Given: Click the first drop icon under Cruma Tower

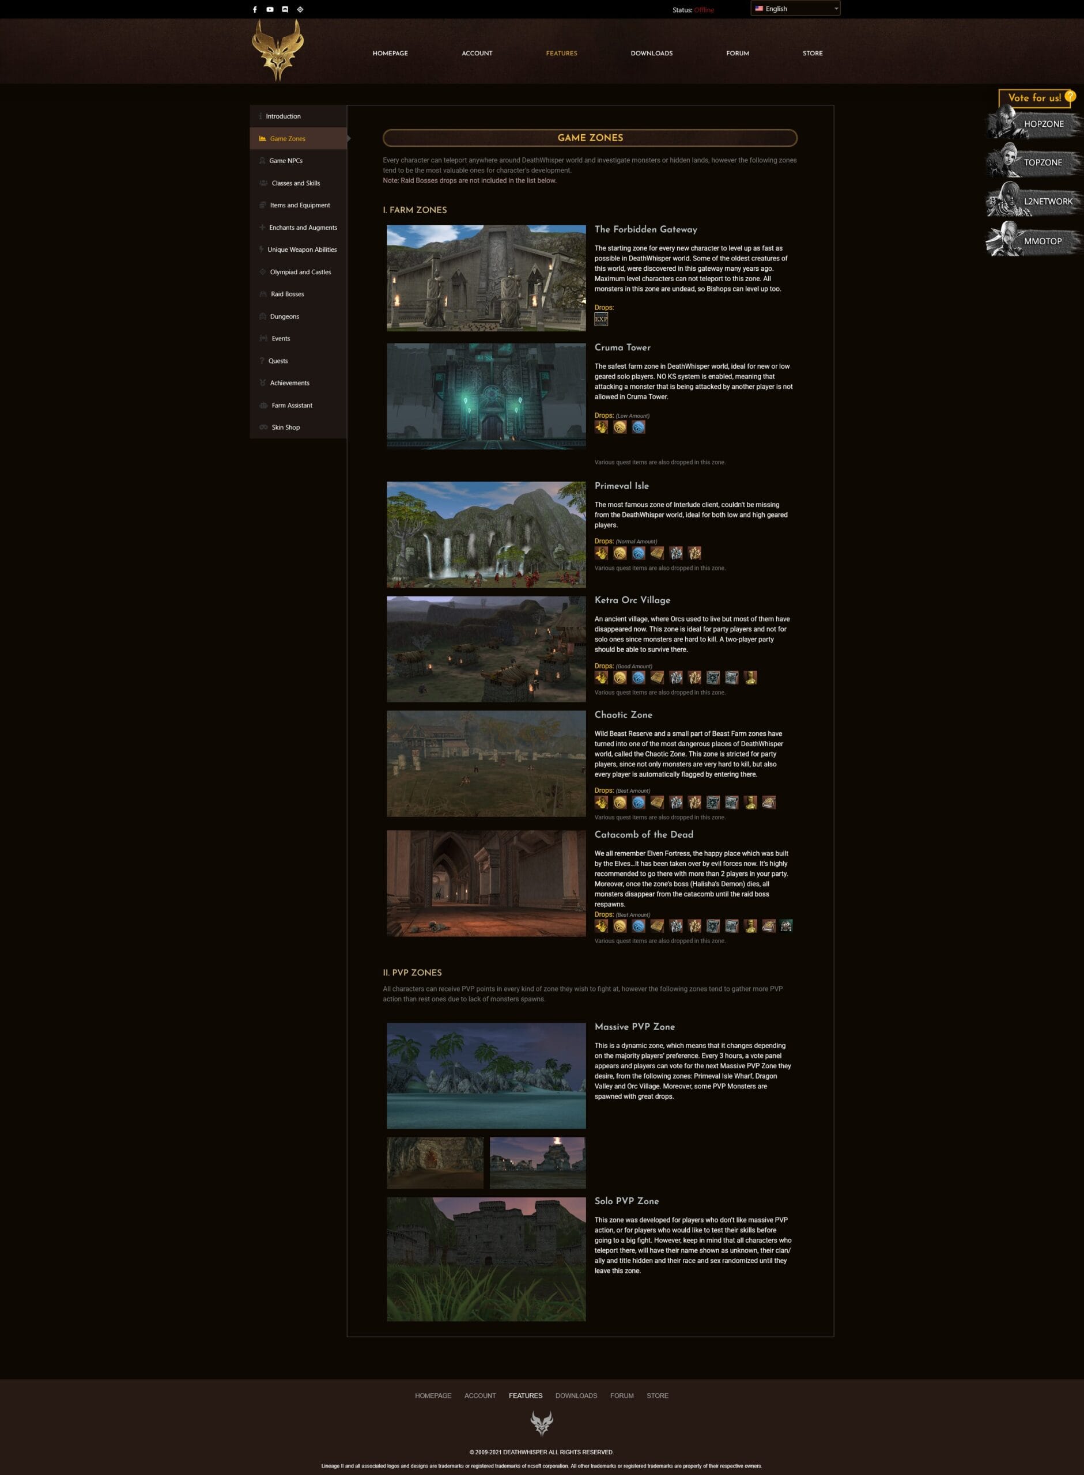Looking at the screenshot, I should tap(601, 427).
